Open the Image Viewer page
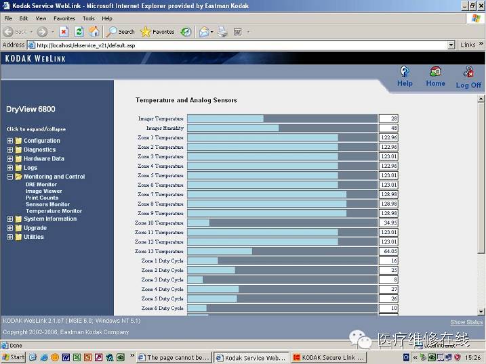 (x=43, y=191)
